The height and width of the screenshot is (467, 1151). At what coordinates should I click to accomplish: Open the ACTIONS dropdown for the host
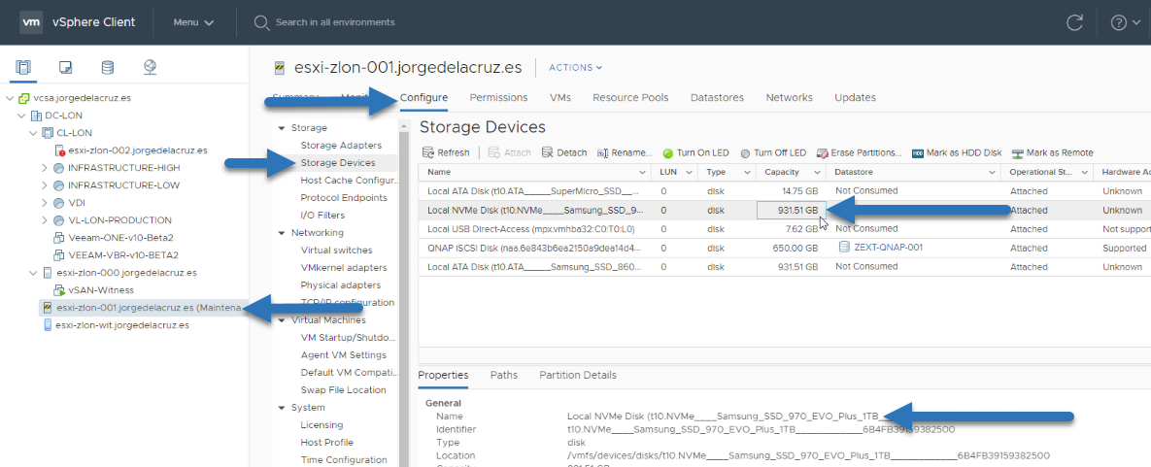(x=575, y=68)
